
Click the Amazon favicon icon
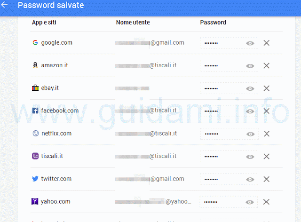tap(35, 65)
